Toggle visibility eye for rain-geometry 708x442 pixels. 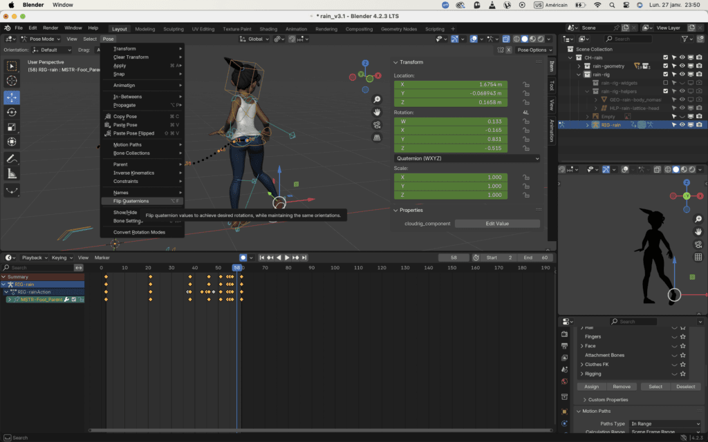pos(682,66)
